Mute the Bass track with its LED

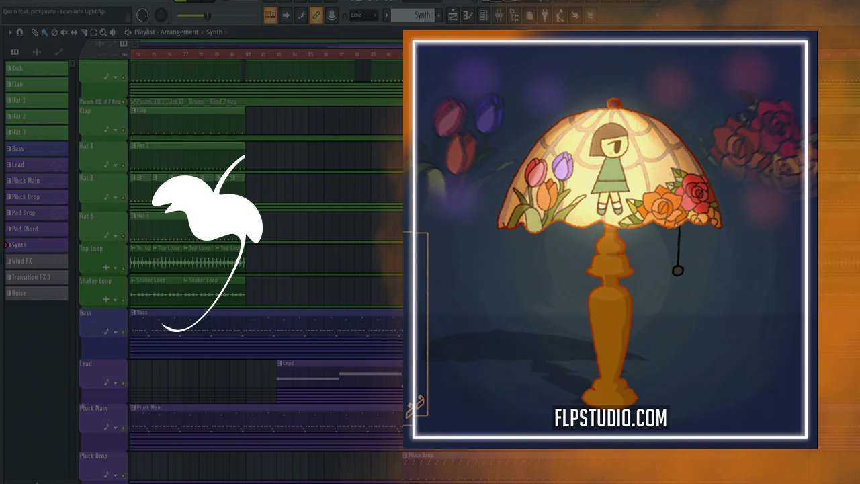(123, 332)
